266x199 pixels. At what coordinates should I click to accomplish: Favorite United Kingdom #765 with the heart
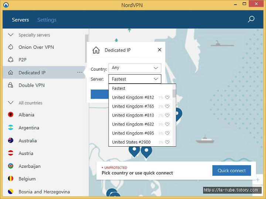167,107
